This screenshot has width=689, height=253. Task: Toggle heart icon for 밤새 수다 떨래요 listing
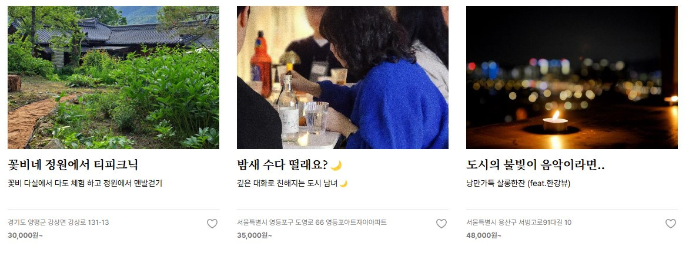pyautogui.click(x=441, y=224)
